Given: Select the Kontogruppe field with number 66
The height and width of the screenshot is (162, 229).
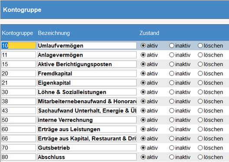Looking at the screenshot, I should 19,139.
